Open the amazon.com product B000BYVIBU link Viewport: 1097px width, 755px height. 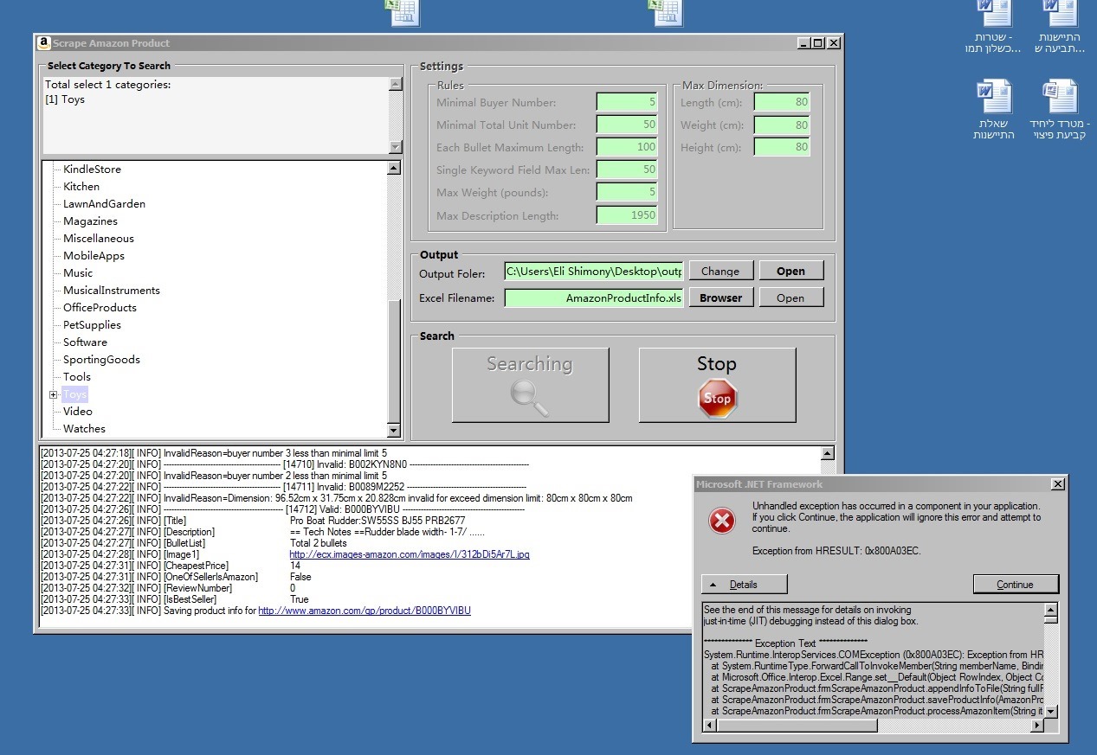pyautogui.click(x=365, y=611)
